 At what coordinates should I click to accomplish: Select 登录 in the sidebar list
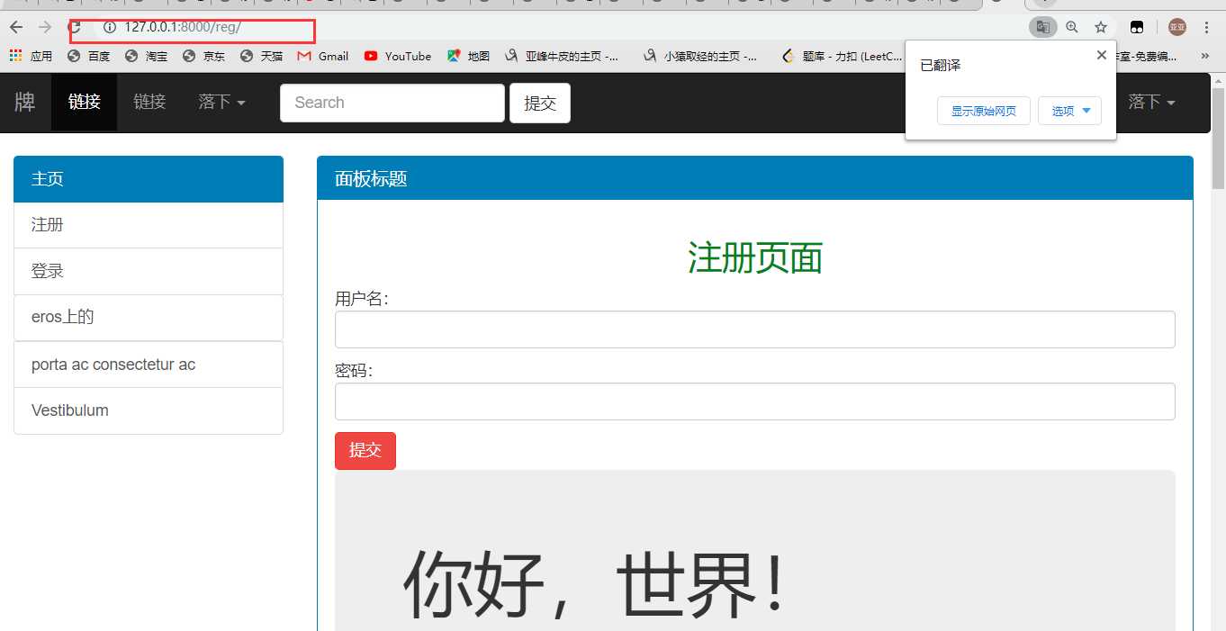click(x=149, y=271)
